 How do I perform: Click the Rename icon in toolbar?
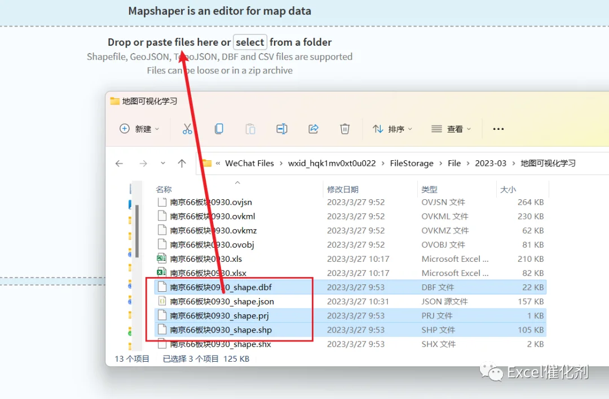click(282, 129)
